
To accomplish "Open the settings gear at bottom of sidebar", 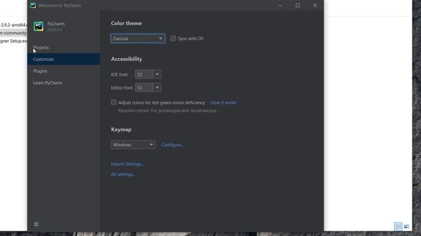I will 36,224.
